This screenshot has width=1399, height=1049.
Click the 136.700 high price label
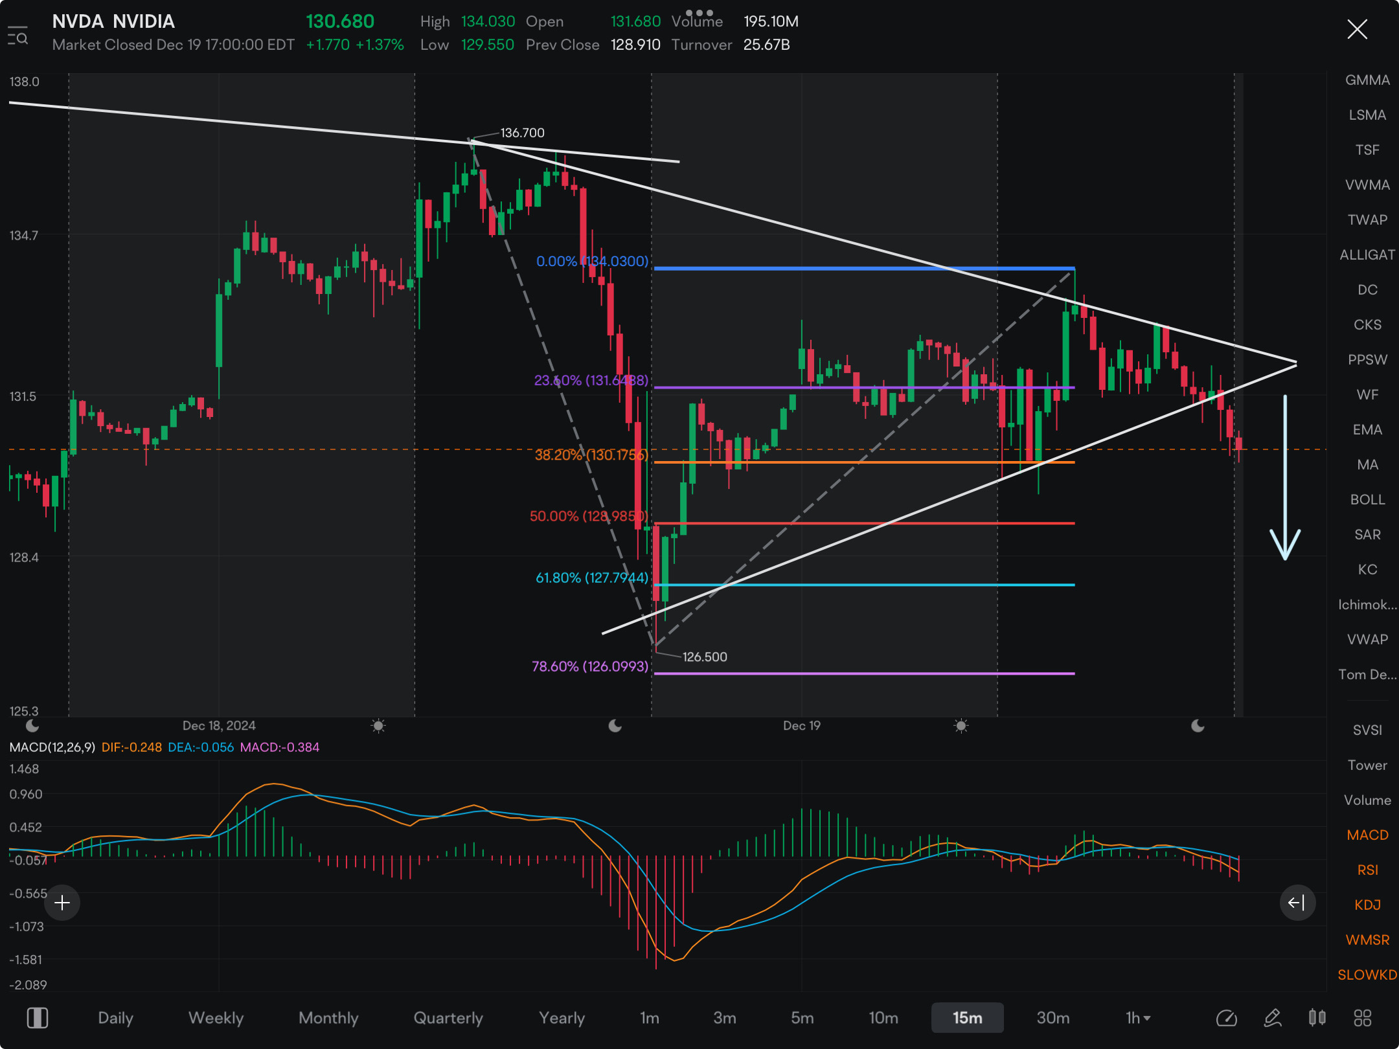tap(522, 132)
